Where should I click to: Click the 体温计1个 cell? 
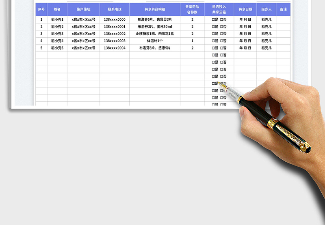[155, 41]
